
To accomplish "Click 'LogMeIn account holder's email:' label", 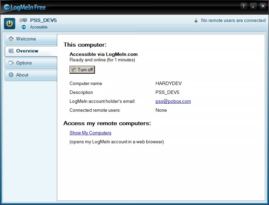I will (102, 101).
